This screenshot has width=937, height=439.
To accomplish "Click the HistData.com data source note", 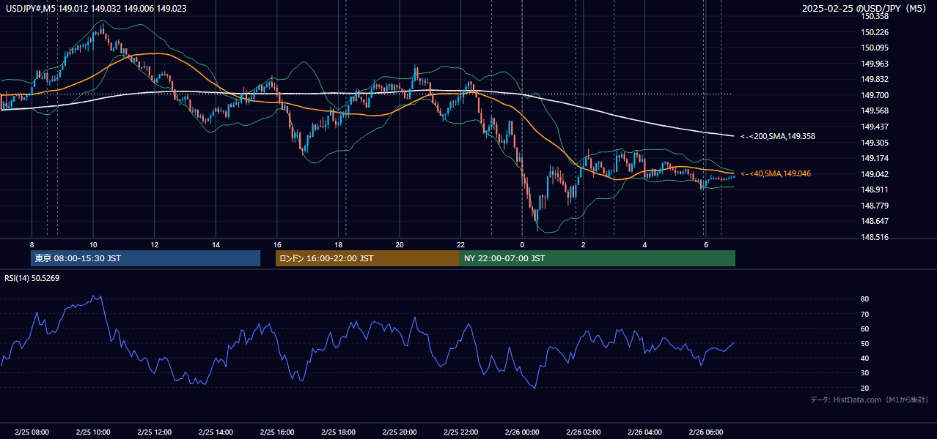I will pyautogui.click(x=869, y=399).
